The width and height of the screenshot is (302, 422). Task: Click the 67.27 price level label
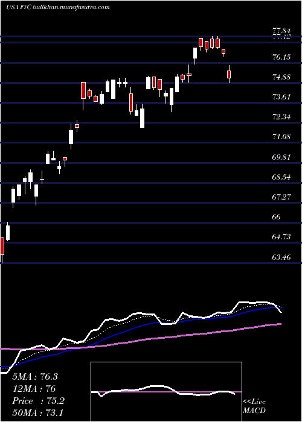(x=281, y=197)
